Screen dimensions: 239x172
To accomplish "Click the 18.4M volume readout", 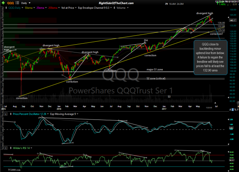I will click(172, 4).
